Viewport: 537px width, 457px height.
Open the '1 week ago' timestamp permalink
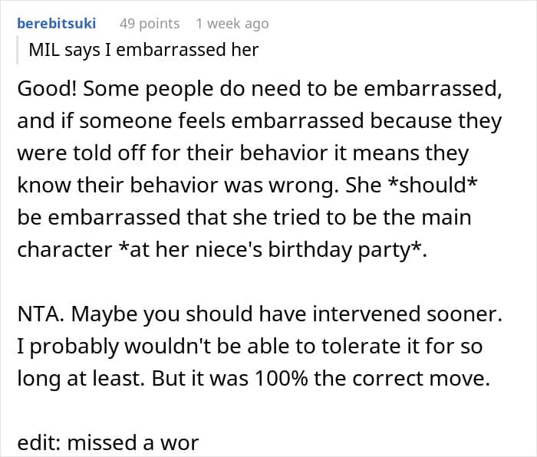pos(232,23)
